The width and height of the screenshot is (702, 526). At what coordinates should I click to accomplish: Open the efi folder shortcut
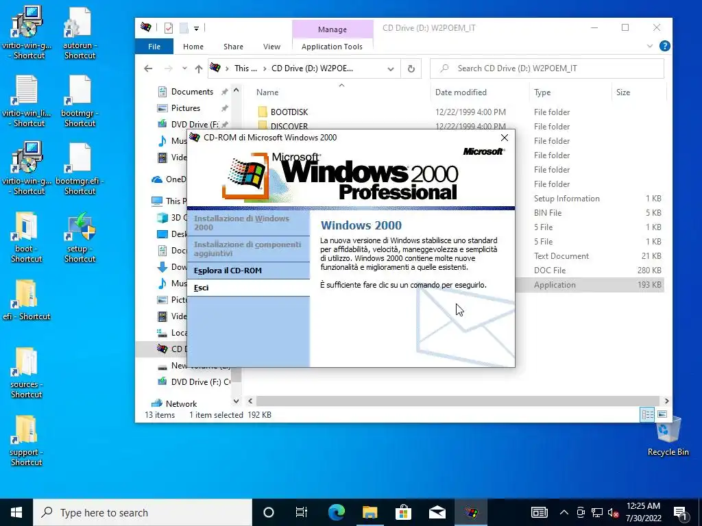(26, 300)
